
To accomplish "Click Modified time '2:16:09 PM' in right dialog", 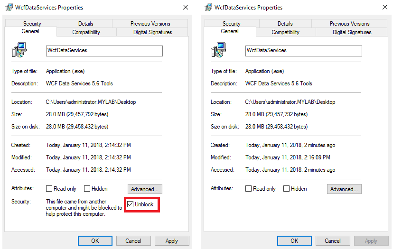I will pyautogui.click(x=317, y=157).
